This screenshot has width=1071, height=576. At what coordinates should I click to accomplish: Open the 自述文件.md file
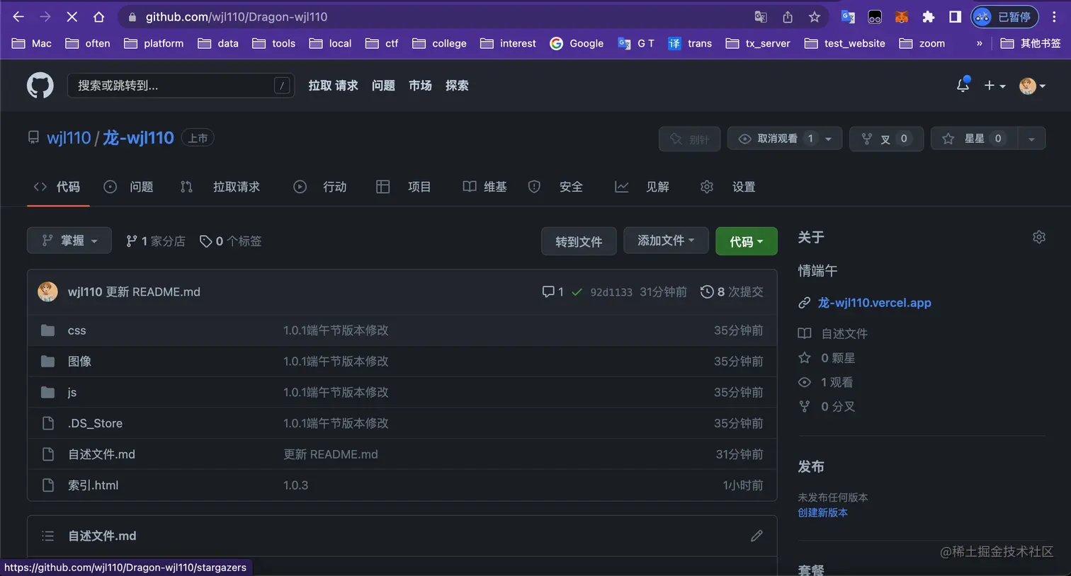(x=101, y=454)
